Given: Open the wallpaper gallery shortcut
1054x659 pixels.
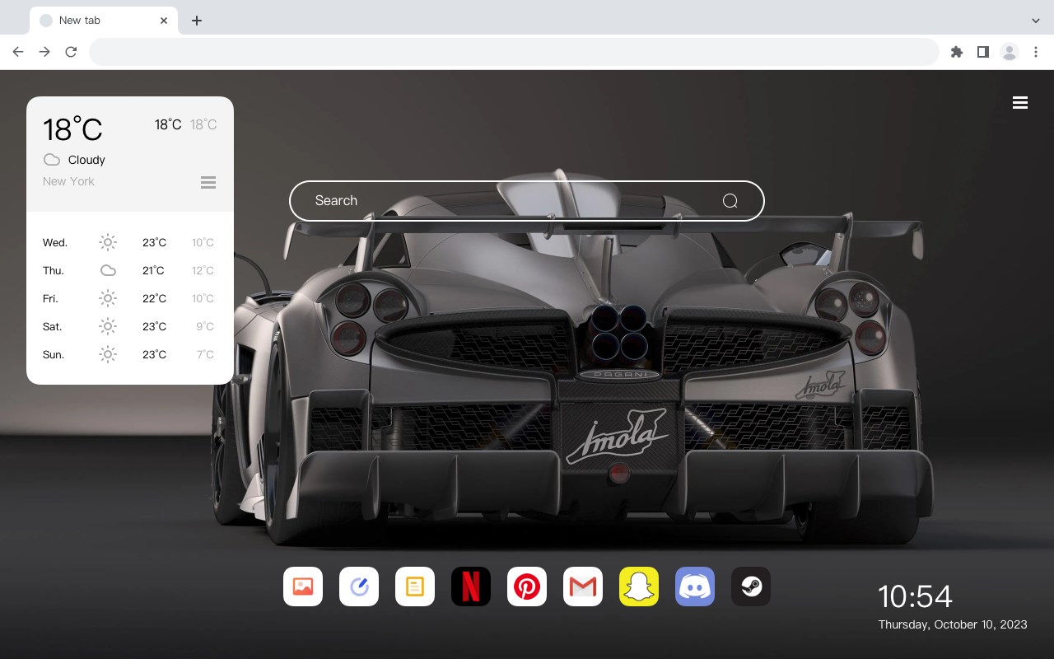Looking at the screenshot, I should tap(303, 587).
